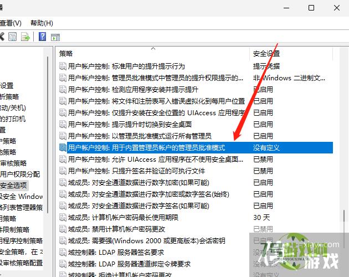Click the Show/Hide Action Pane icon
349x277 pixels.
click(x=55, y=37)
